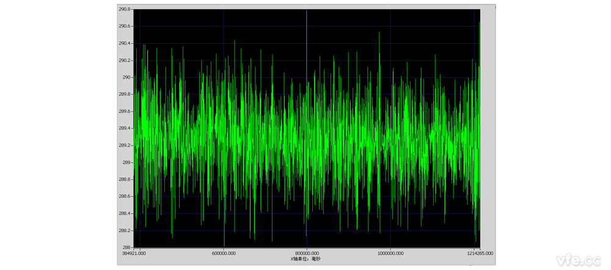Select the 1000000.000 X-axis tick label
The image size is (611, 270).
[390, 253]
